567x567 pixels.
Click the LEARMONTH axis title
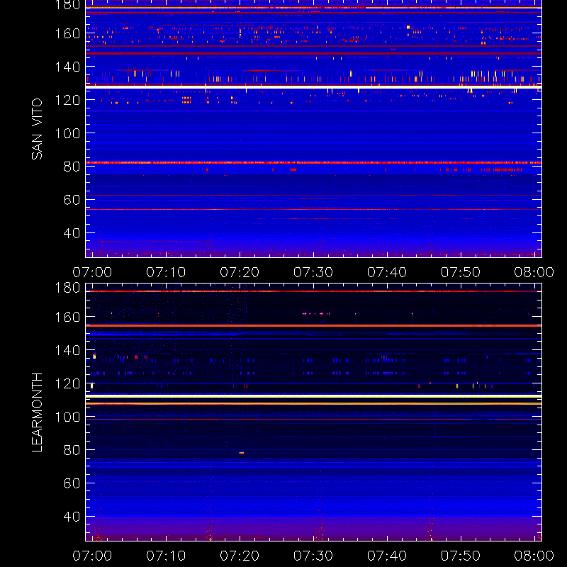click(x=37, y=412)
